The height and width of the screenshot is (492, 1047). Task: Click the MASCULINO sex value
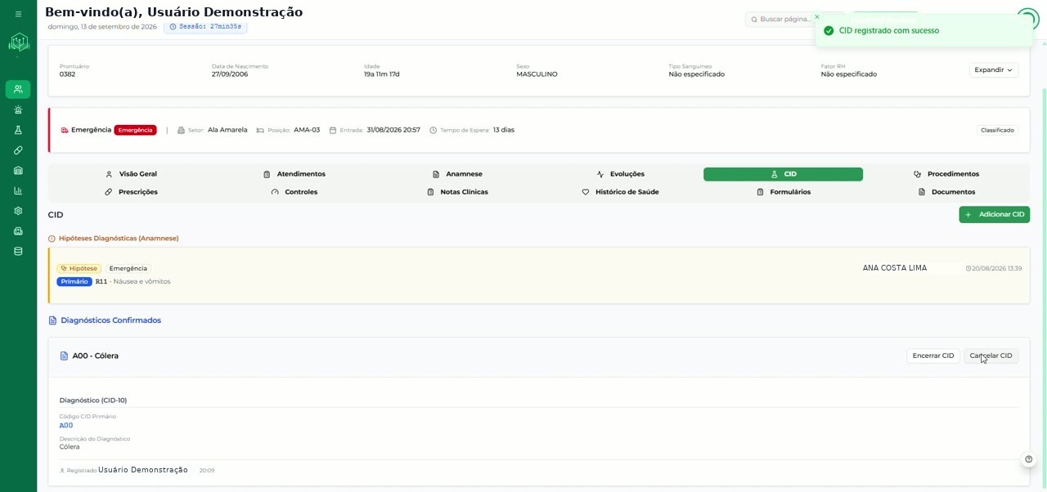click(x=537, y=74)
